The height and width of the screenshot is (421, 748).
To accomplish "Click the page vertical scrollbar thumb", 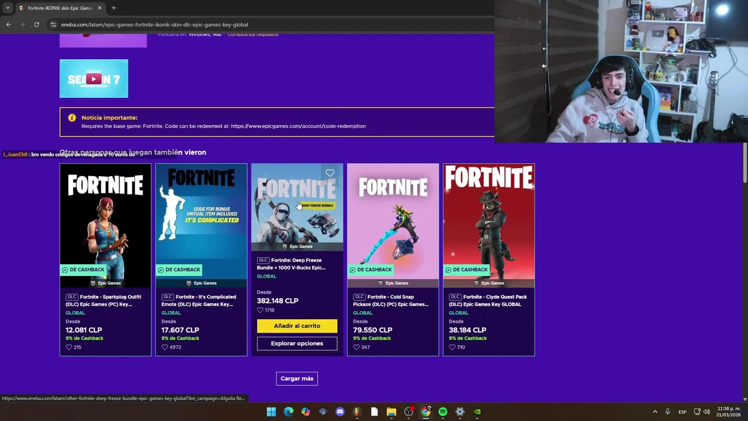I will click(745, 163).
